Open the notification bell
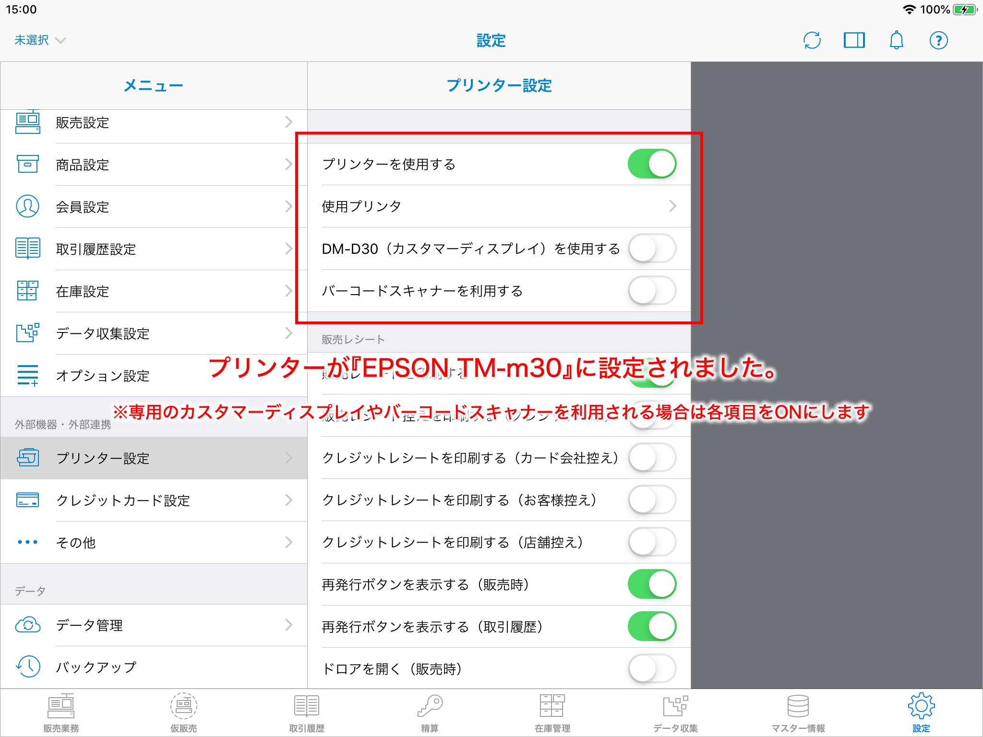 coord(896,40)
